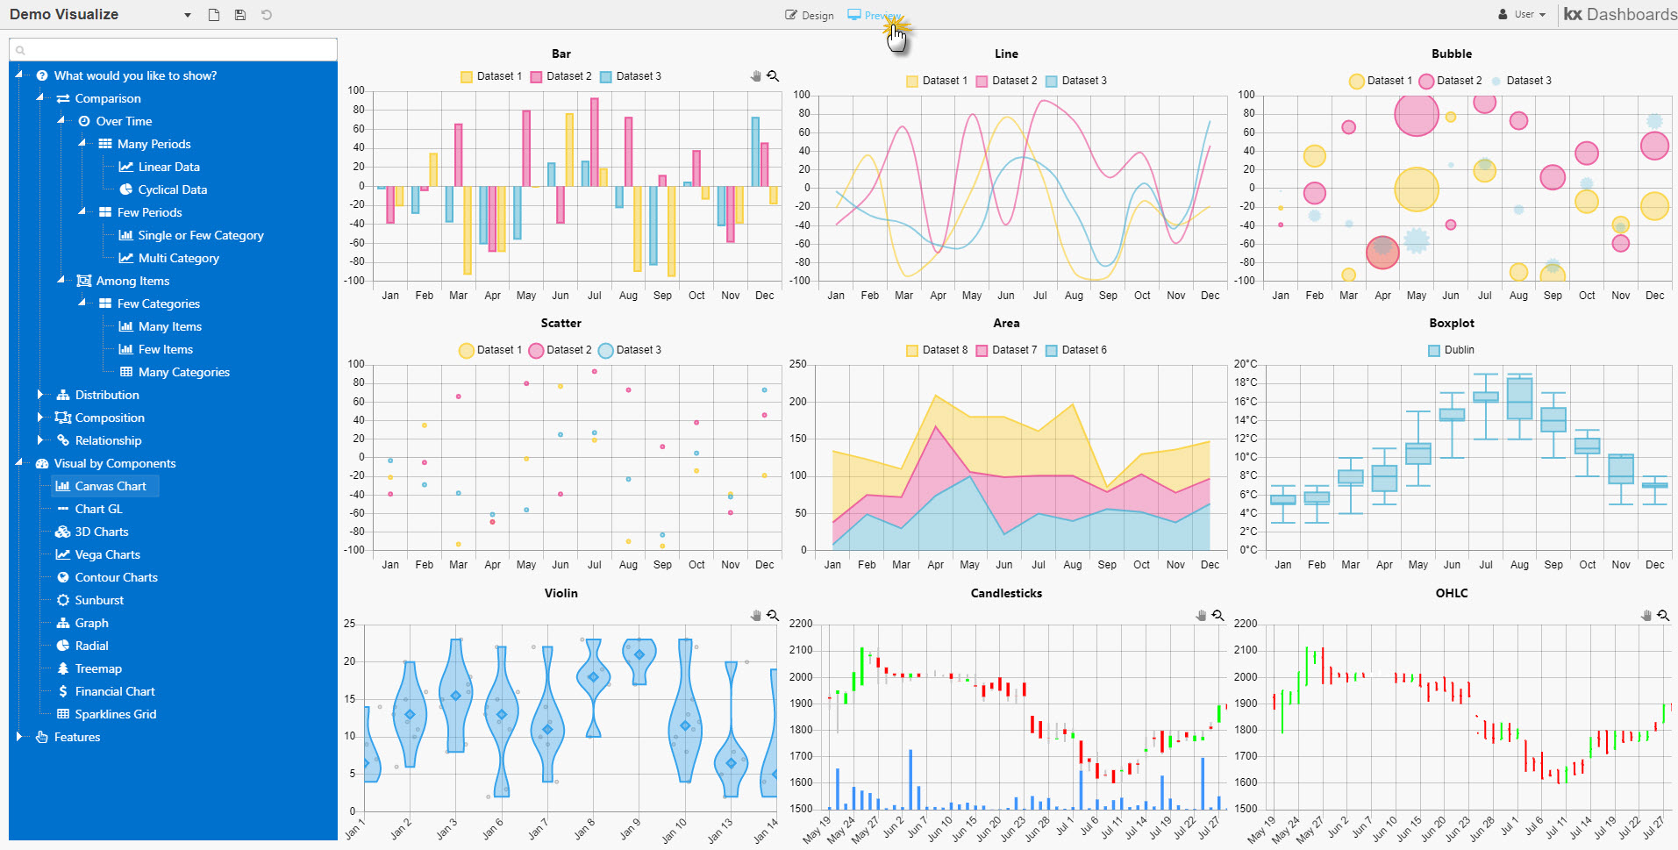The width and height of the screenshot is (1678, 850).
Task: Click the new document icon in top toolbar
Action: tap(214, 15)
